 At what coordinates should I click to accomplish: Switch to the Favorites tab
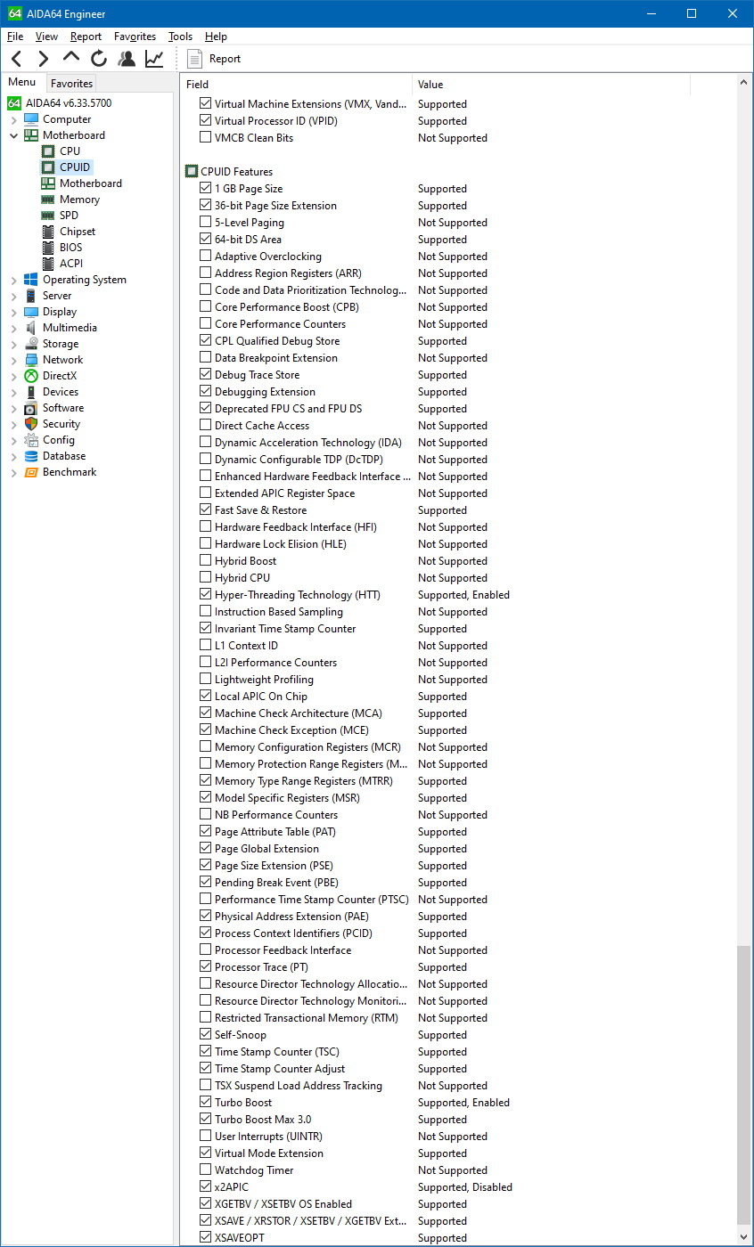click(x=71, y=84)
